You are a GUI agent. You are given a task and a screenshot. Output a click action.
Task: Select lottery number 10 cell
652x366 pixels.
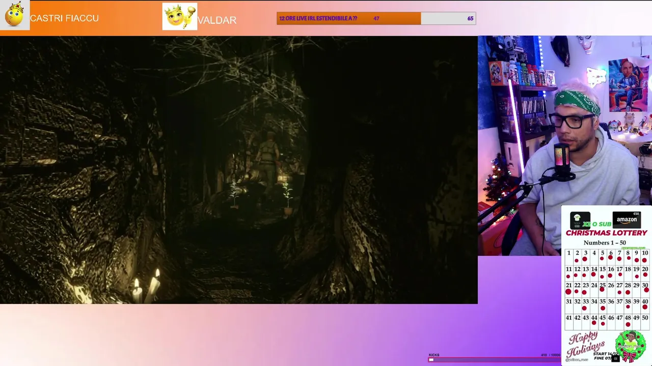coord(645,256)
